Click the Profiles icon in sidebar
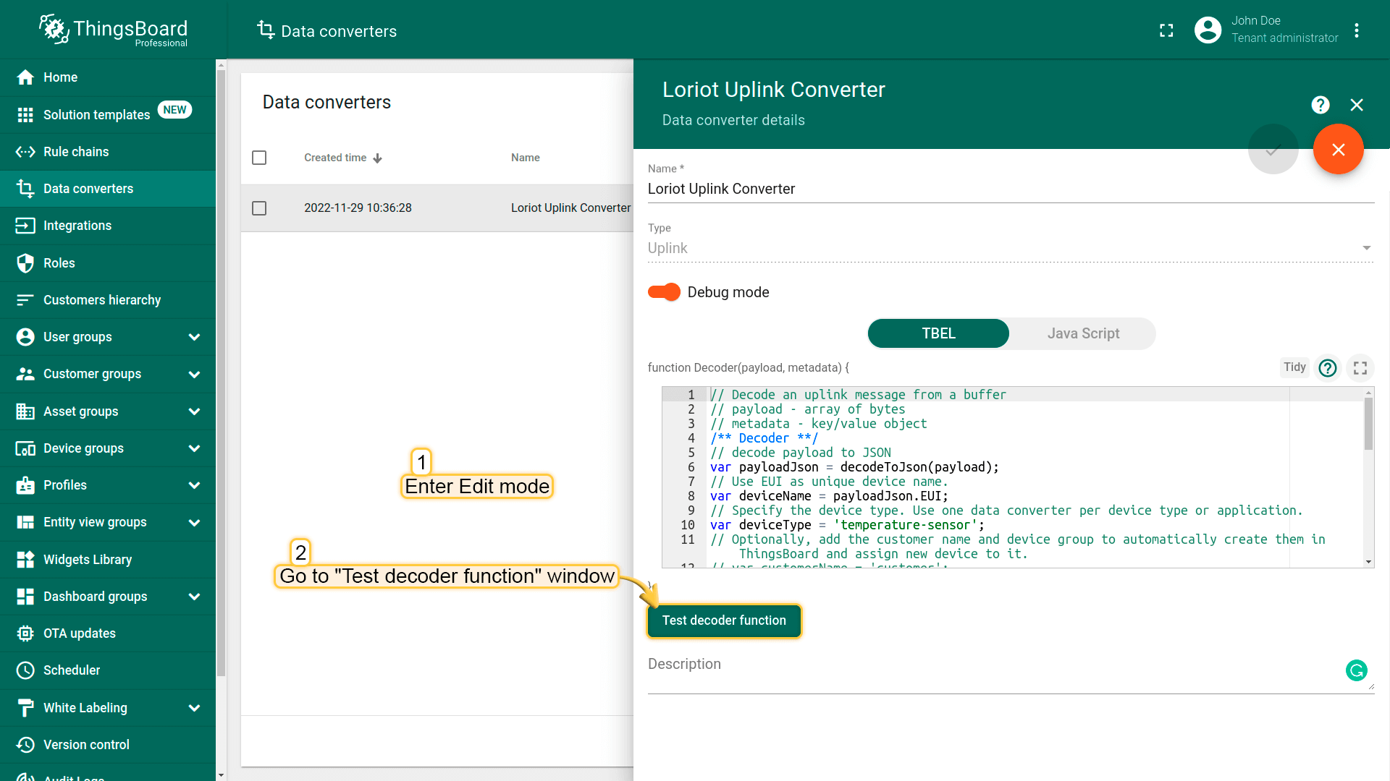The width and height of the screenshot is (1390, 781). 25,485
